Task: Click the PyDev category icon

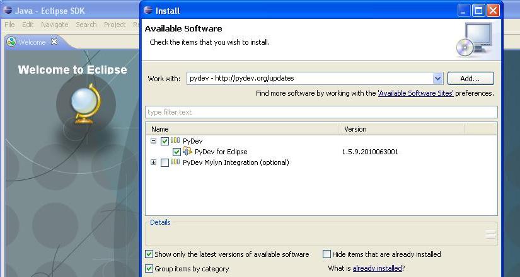Action: tap(175, 141)
